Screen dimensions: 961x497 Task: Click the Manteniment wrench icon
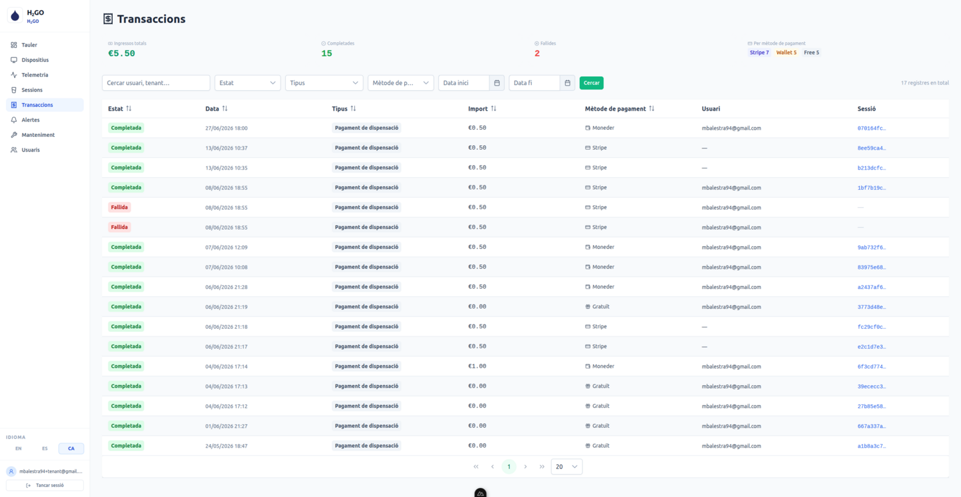(x=14, y=135)
